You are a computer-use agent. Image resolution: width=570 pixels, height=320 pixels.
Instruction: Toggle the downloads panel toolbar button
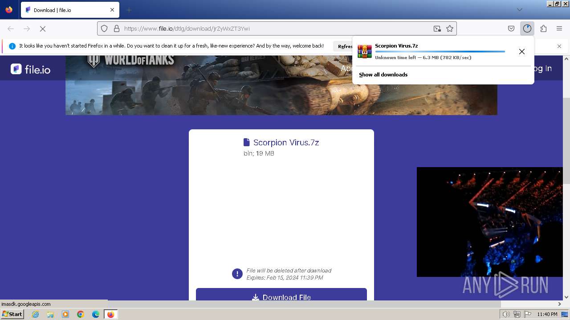click(527, 28)
